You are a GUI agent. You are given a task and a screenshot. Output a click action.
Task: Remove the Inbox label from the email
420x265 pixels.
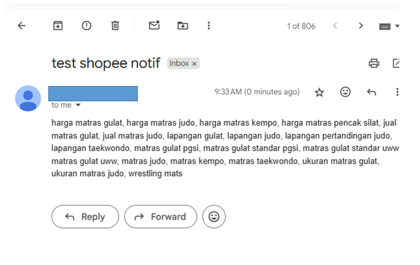[x=194, y=64]
